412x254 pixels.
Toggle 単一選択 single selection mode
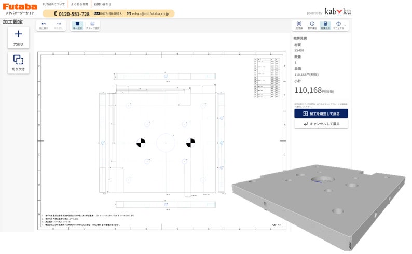coord(77,25)
